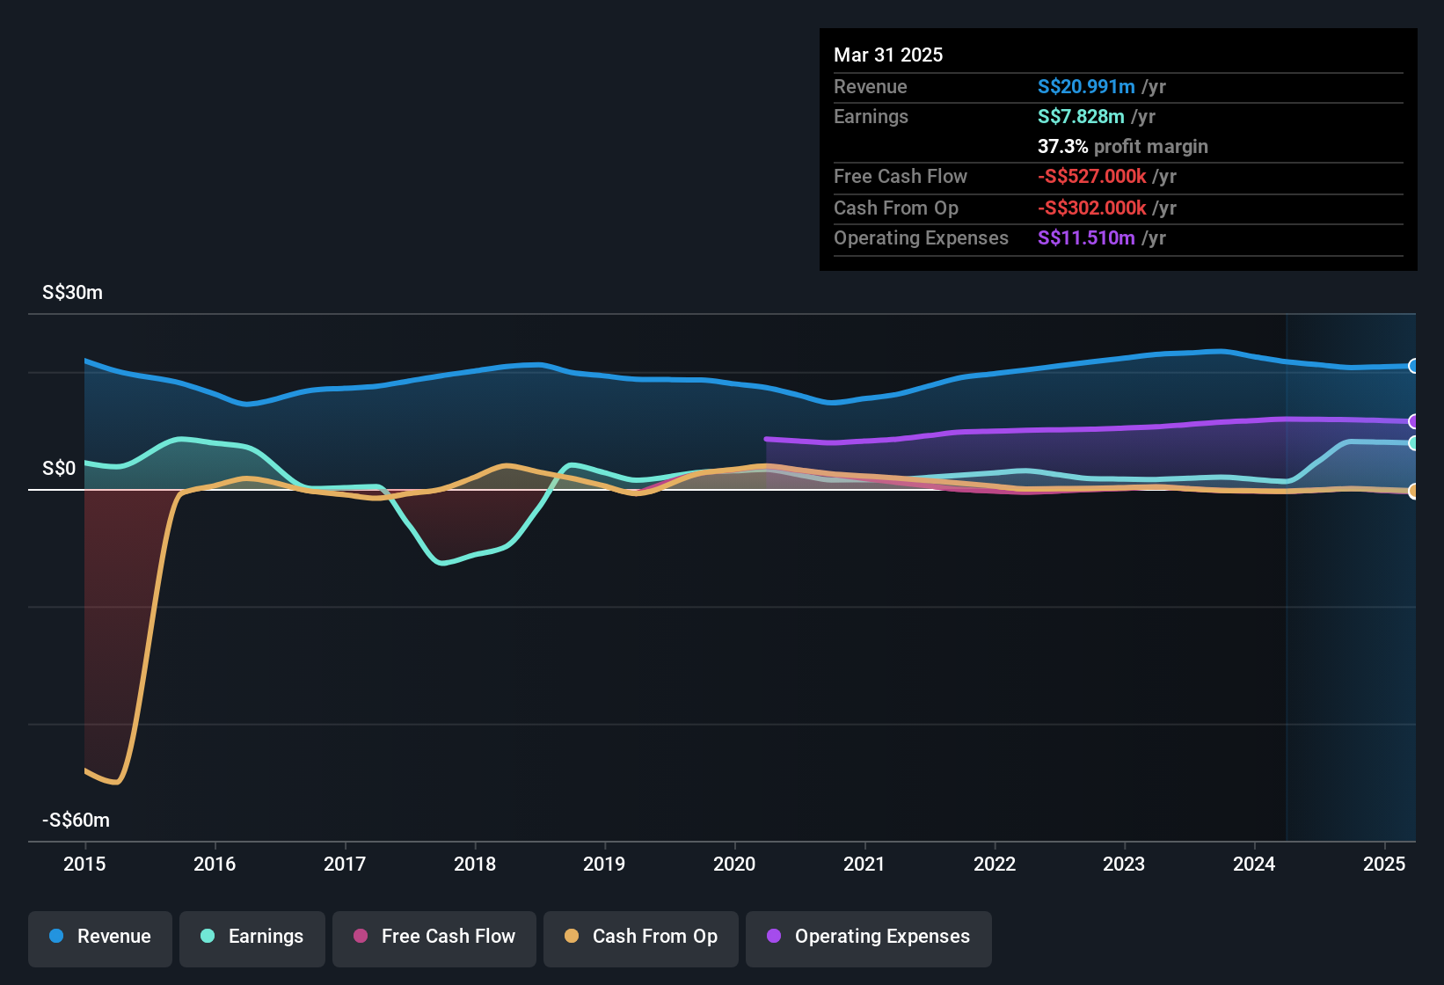
Task: Click the teal Earnings legend dot
Action: click(208, 937)
